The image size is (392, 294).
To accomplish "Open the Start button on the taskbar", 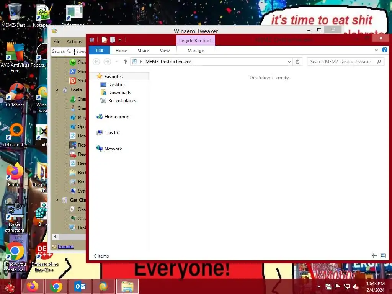I will coord(10,287).
